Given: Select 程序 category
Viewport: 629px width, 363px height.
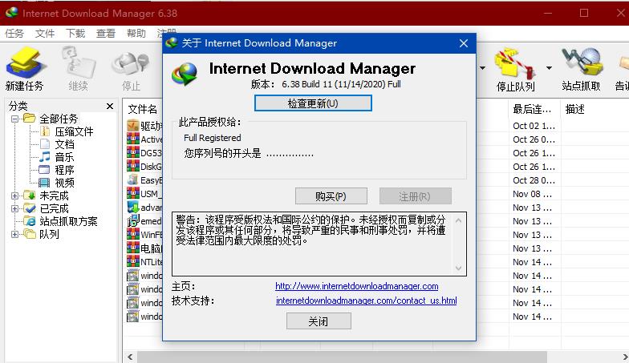Looking at the screenshot, I should 64,170.
